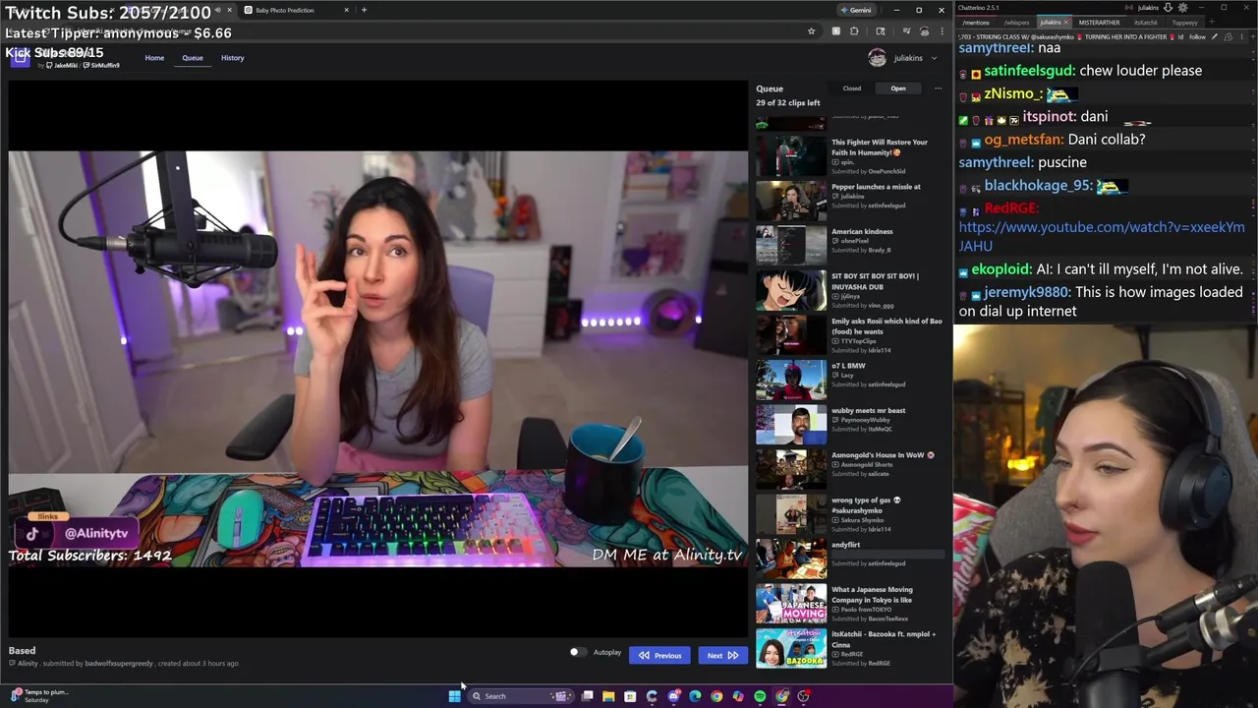1258x708 pixels.
Task: Switch to the Queue tab
Action: [x=193, y=58]
